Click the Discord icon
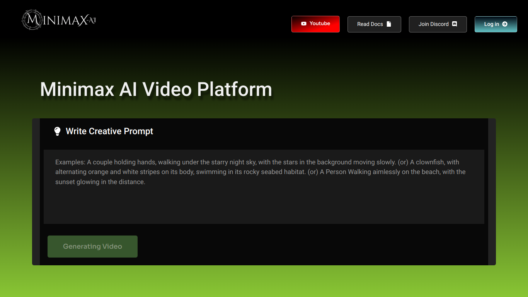 (x=455, y=24)
